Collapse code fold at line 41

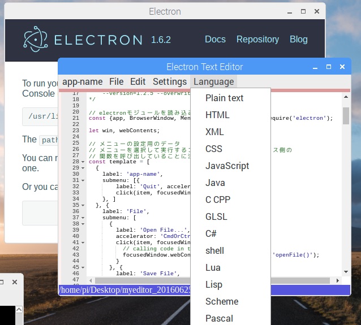tap(83, 242)
